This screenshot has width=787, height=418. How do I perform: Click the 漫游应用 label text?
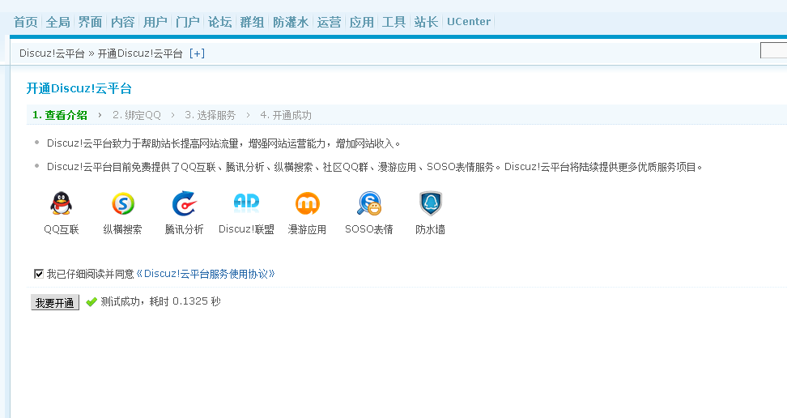(x=307, y=229)
